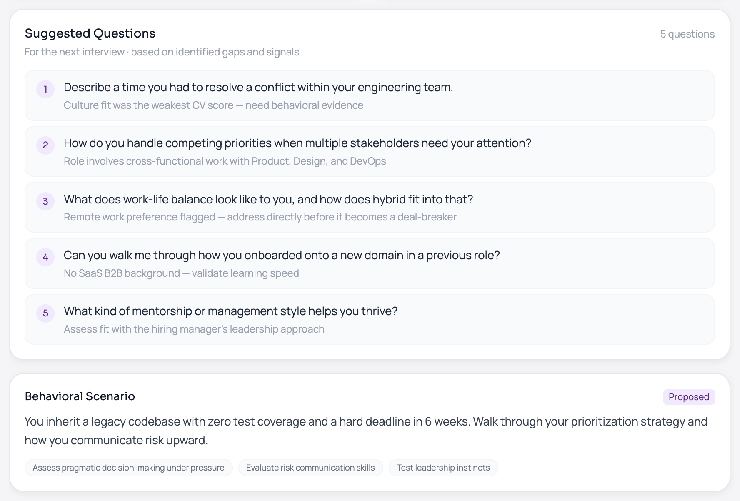
Task: Open the 5 questions counter
Action: click(x=687, y=34)
